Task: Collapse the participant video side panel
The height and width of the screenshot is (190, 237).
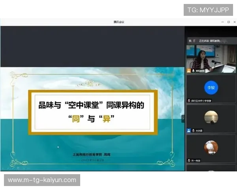Action: click(183, 119)
